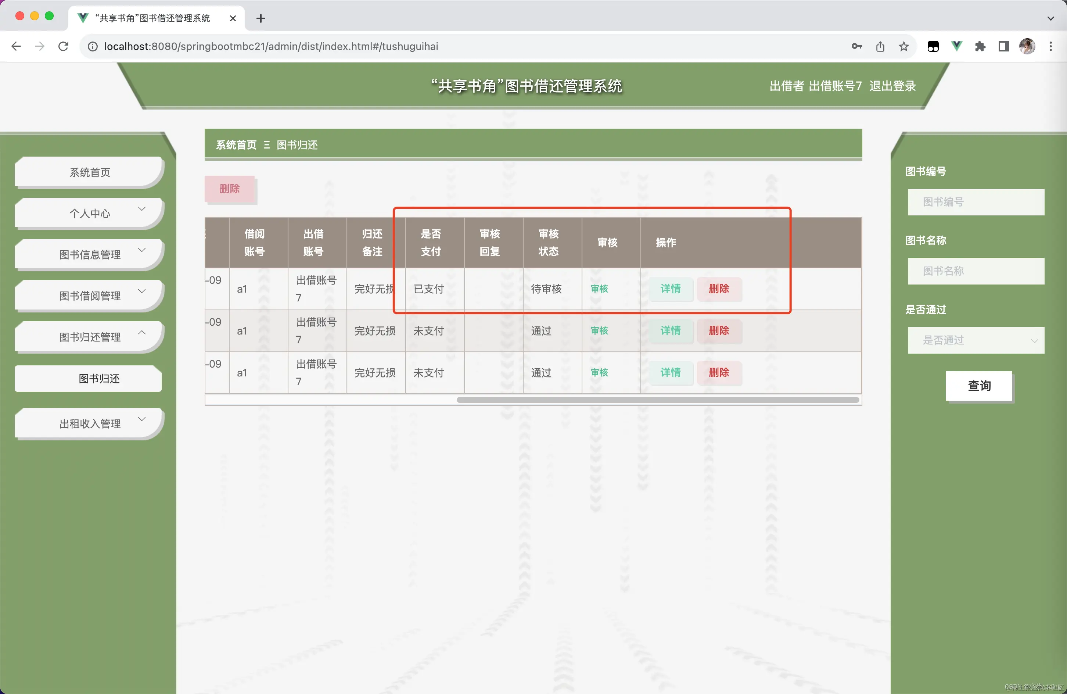Expand the 个人中心 sidebar menu
This screenshot has height=694, width=1067.
coord(90,213)
